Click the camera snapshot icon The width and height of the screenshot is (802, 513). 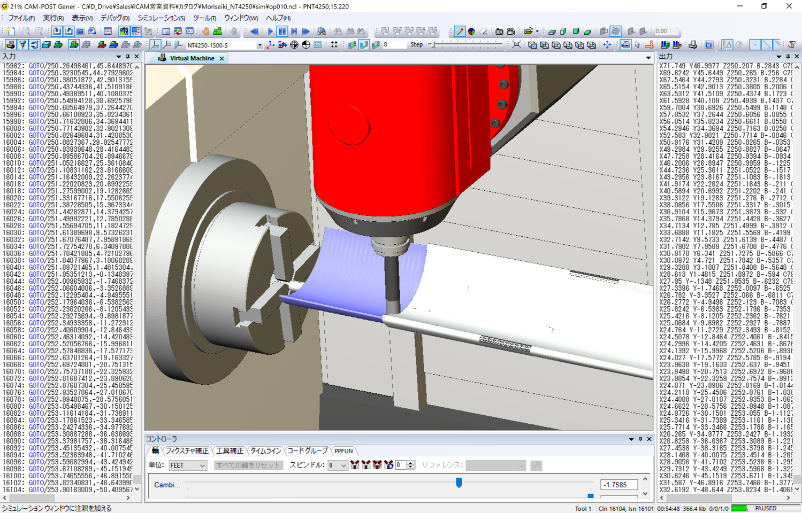point(499,32)
